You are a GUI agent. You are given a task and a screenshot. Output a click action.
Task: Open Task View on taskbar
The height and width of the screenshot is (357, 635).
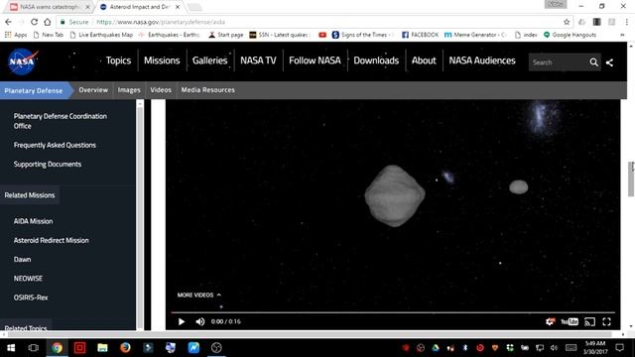pyautogui.click(x=34, y=348)
